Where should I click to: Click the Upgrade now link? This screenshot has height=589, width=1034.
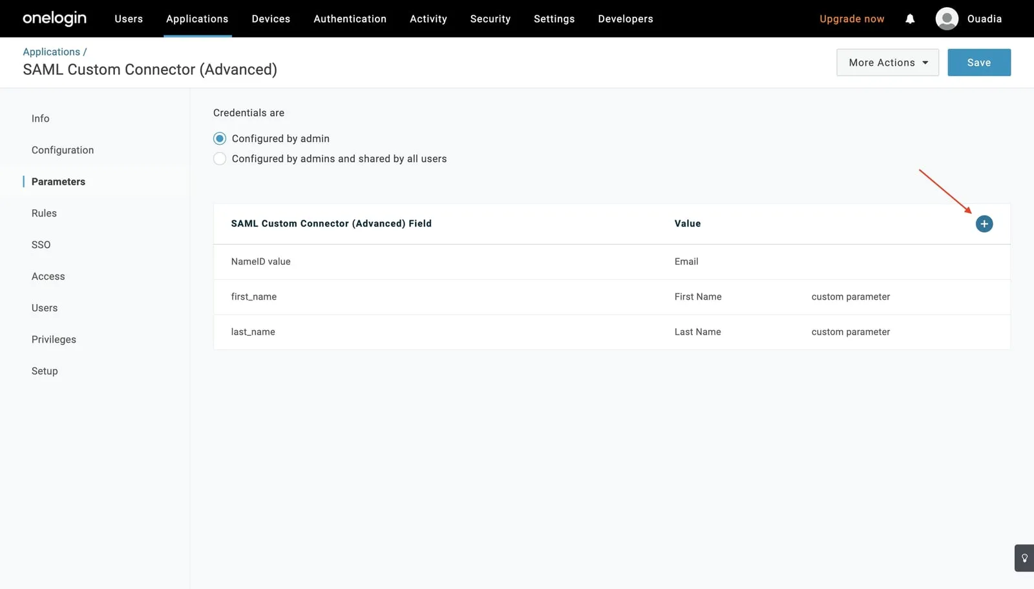click(852, 19)
